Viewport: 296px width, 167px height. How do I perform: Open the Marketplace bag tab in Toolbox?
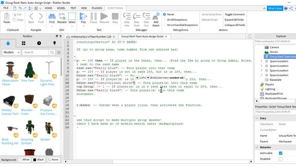coord(8,43)
